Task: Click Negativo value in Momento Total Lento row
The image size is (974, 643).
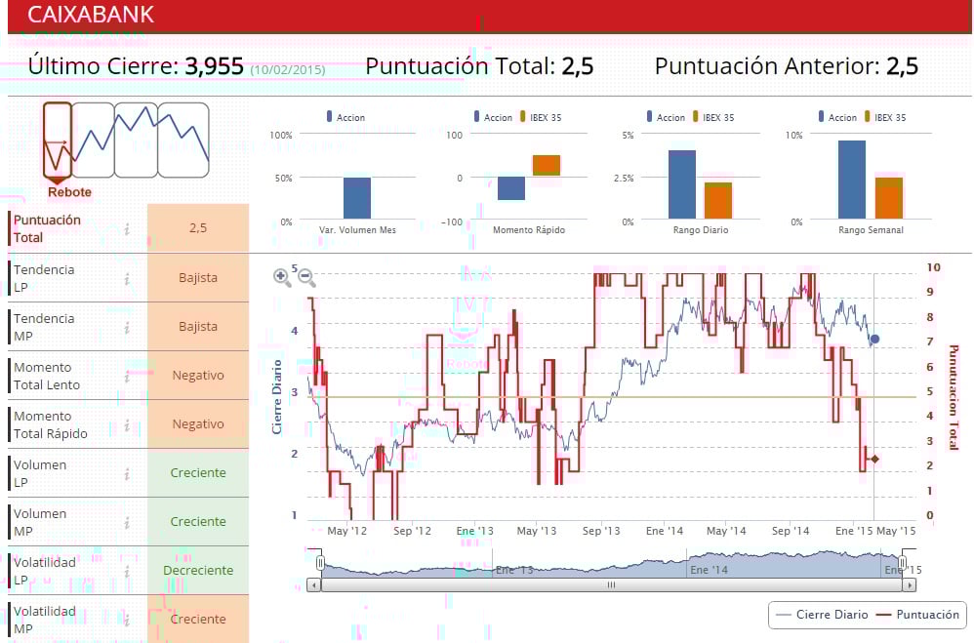Action: point(198,376)
